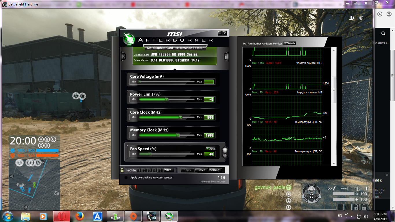Click the 4.1.0 version number

tap(221, 177)
